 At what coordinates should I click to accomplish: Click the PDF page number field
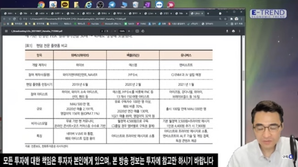tap(102, 31)
